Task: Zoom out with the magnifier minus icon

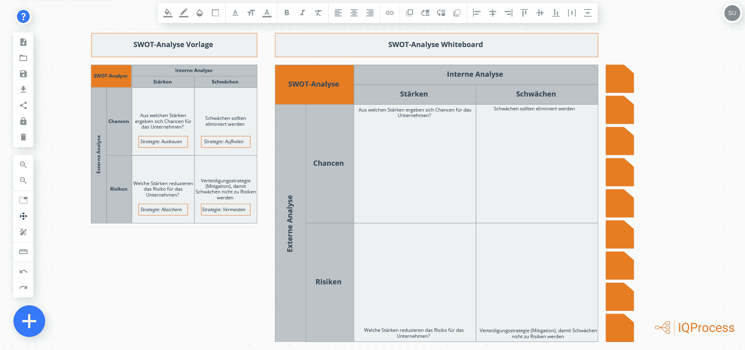Action: click(x=23, y=180)
